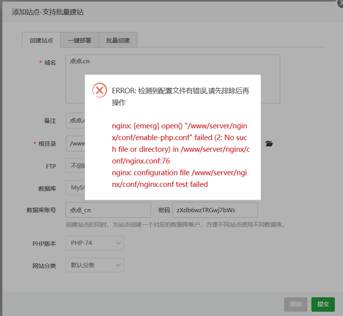This screenshot has width=343, height=316.
Task: Focus the 域名 textarea containing 点点.cn
Action: (x=173, y=79)
